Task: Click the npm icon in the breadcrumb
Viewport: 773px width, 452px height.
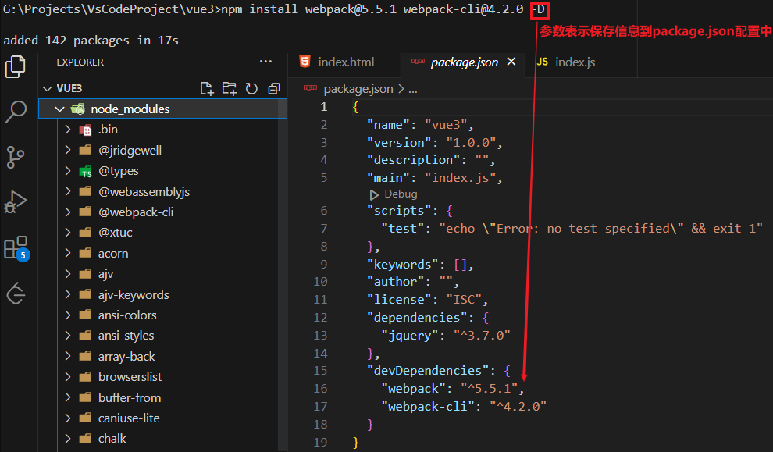Action: 311,88
